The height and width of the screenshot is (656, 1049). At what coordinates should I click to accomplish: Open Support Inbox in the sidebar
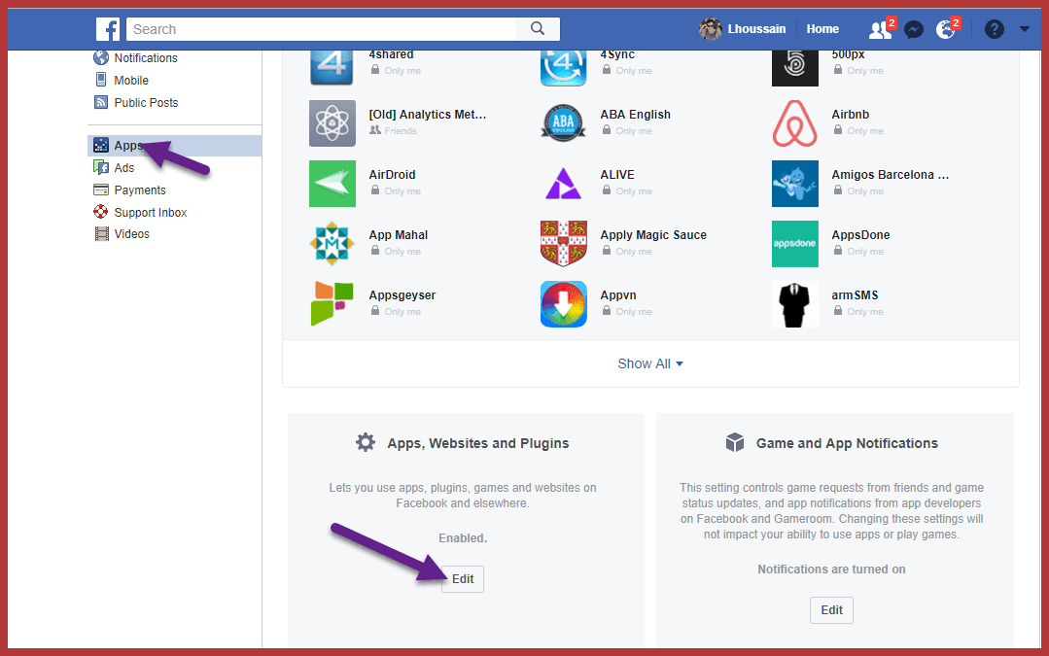click(x=150, y=212)
